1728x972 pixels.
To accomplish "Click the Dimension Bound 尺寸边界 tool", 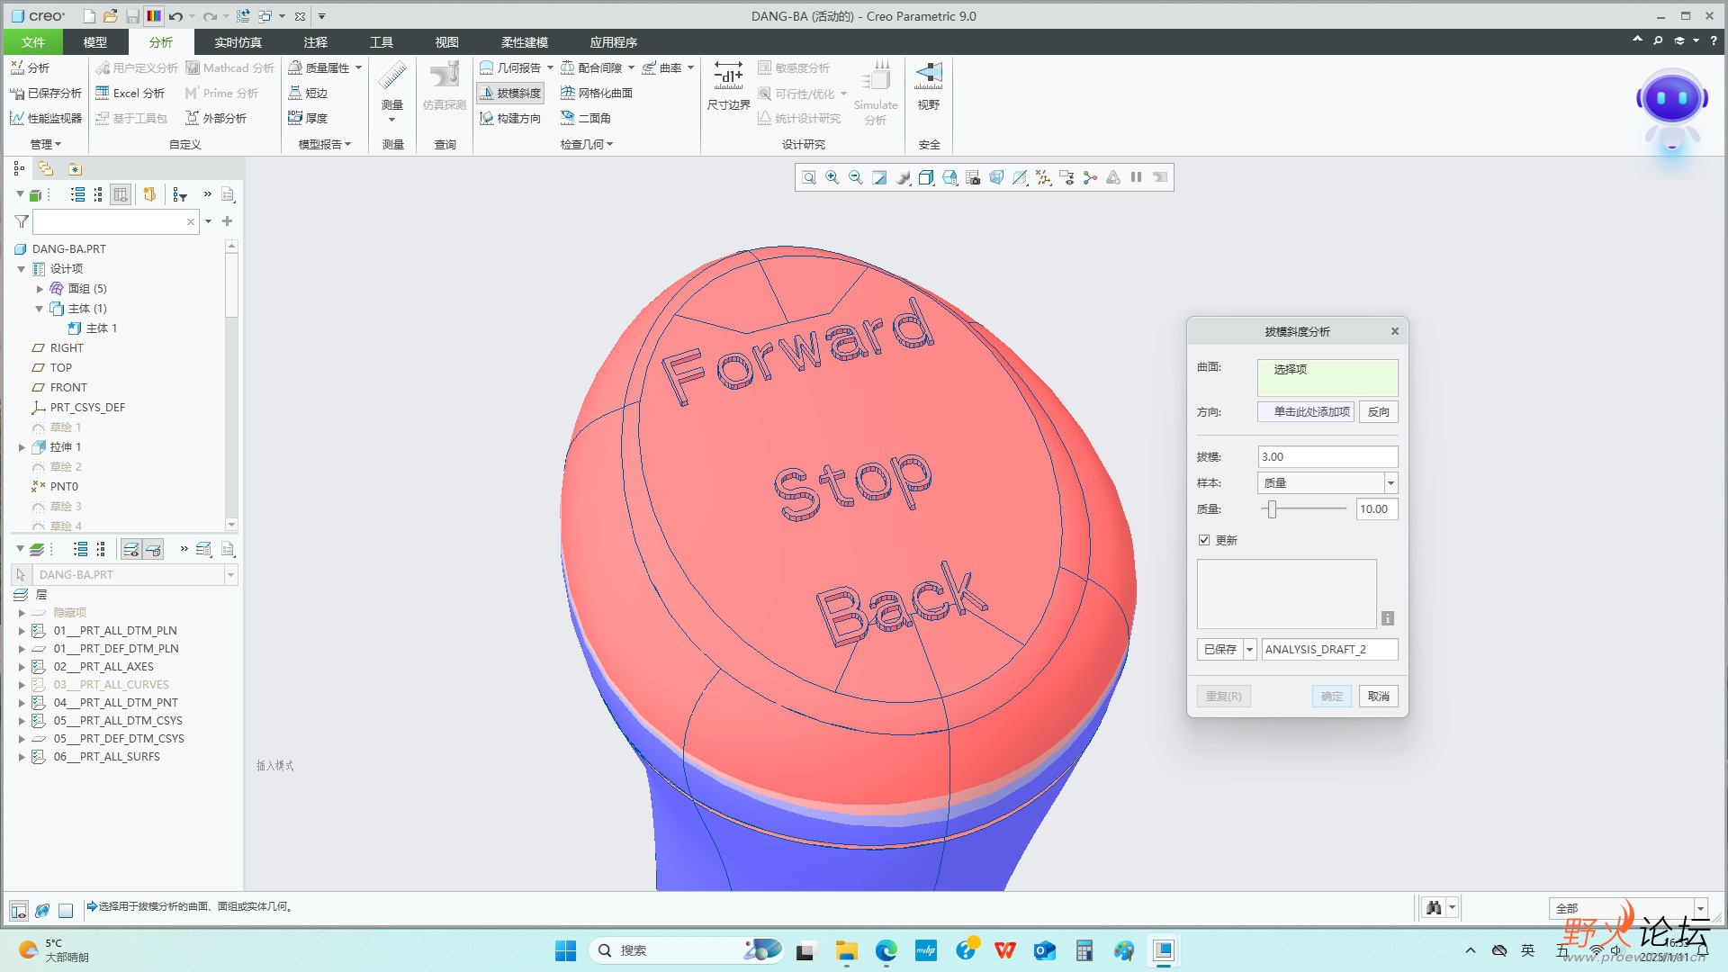I will [728, 86].
